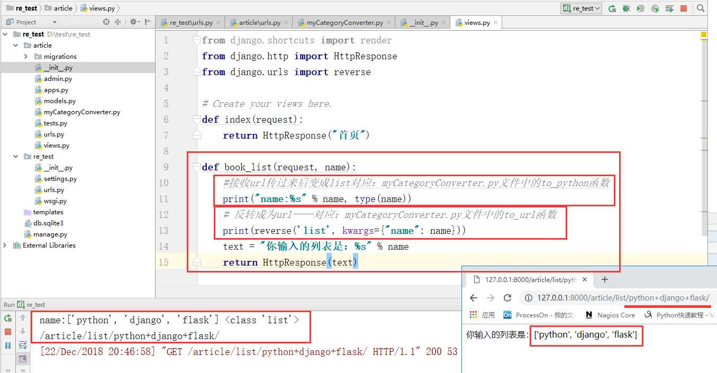Close the myCategoryConverter.py editor tab
Image resolution: width=717 pixels, height=373 pixels.
(x=388, y=23)
